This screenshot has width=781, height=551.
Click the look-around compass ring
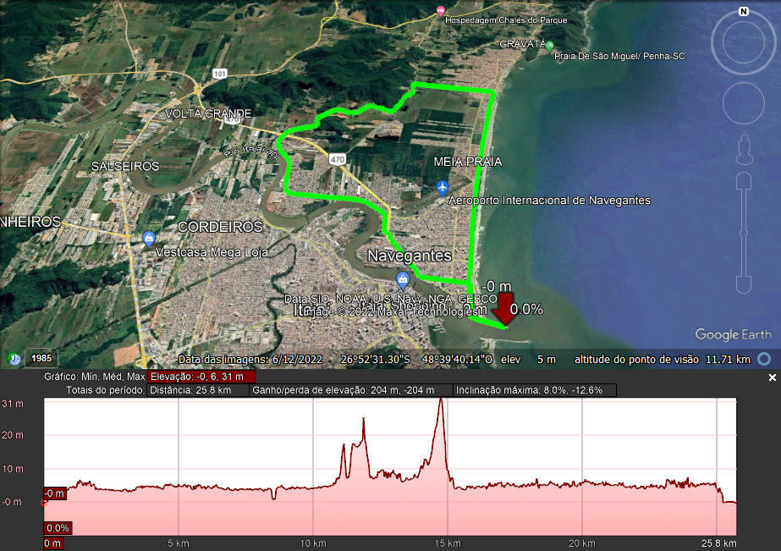tap(743, 42)
